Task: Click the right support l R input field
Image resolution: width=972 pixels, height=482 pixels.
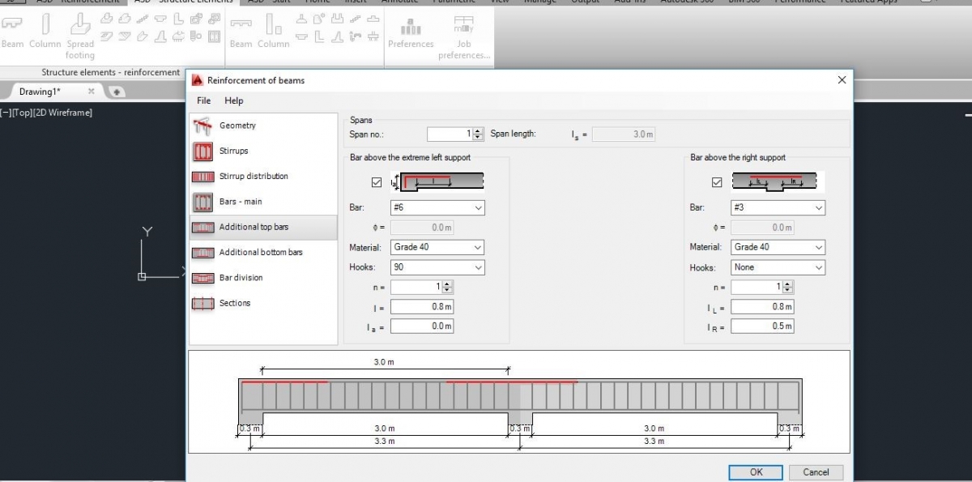Action: point(761,326)
